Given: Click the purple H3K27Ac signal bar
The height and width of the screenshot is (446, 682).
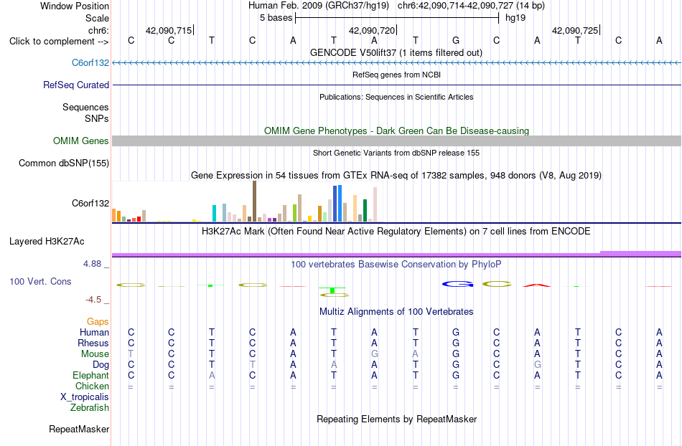Looking at the screenshot, I should (x=396, y=254).
